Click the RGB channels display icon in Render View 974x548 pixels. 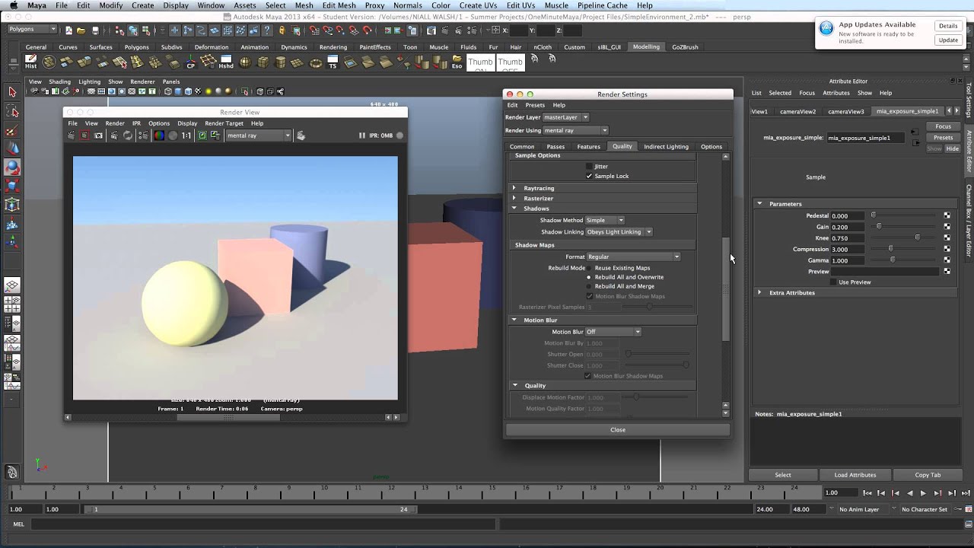pos(159,135)
